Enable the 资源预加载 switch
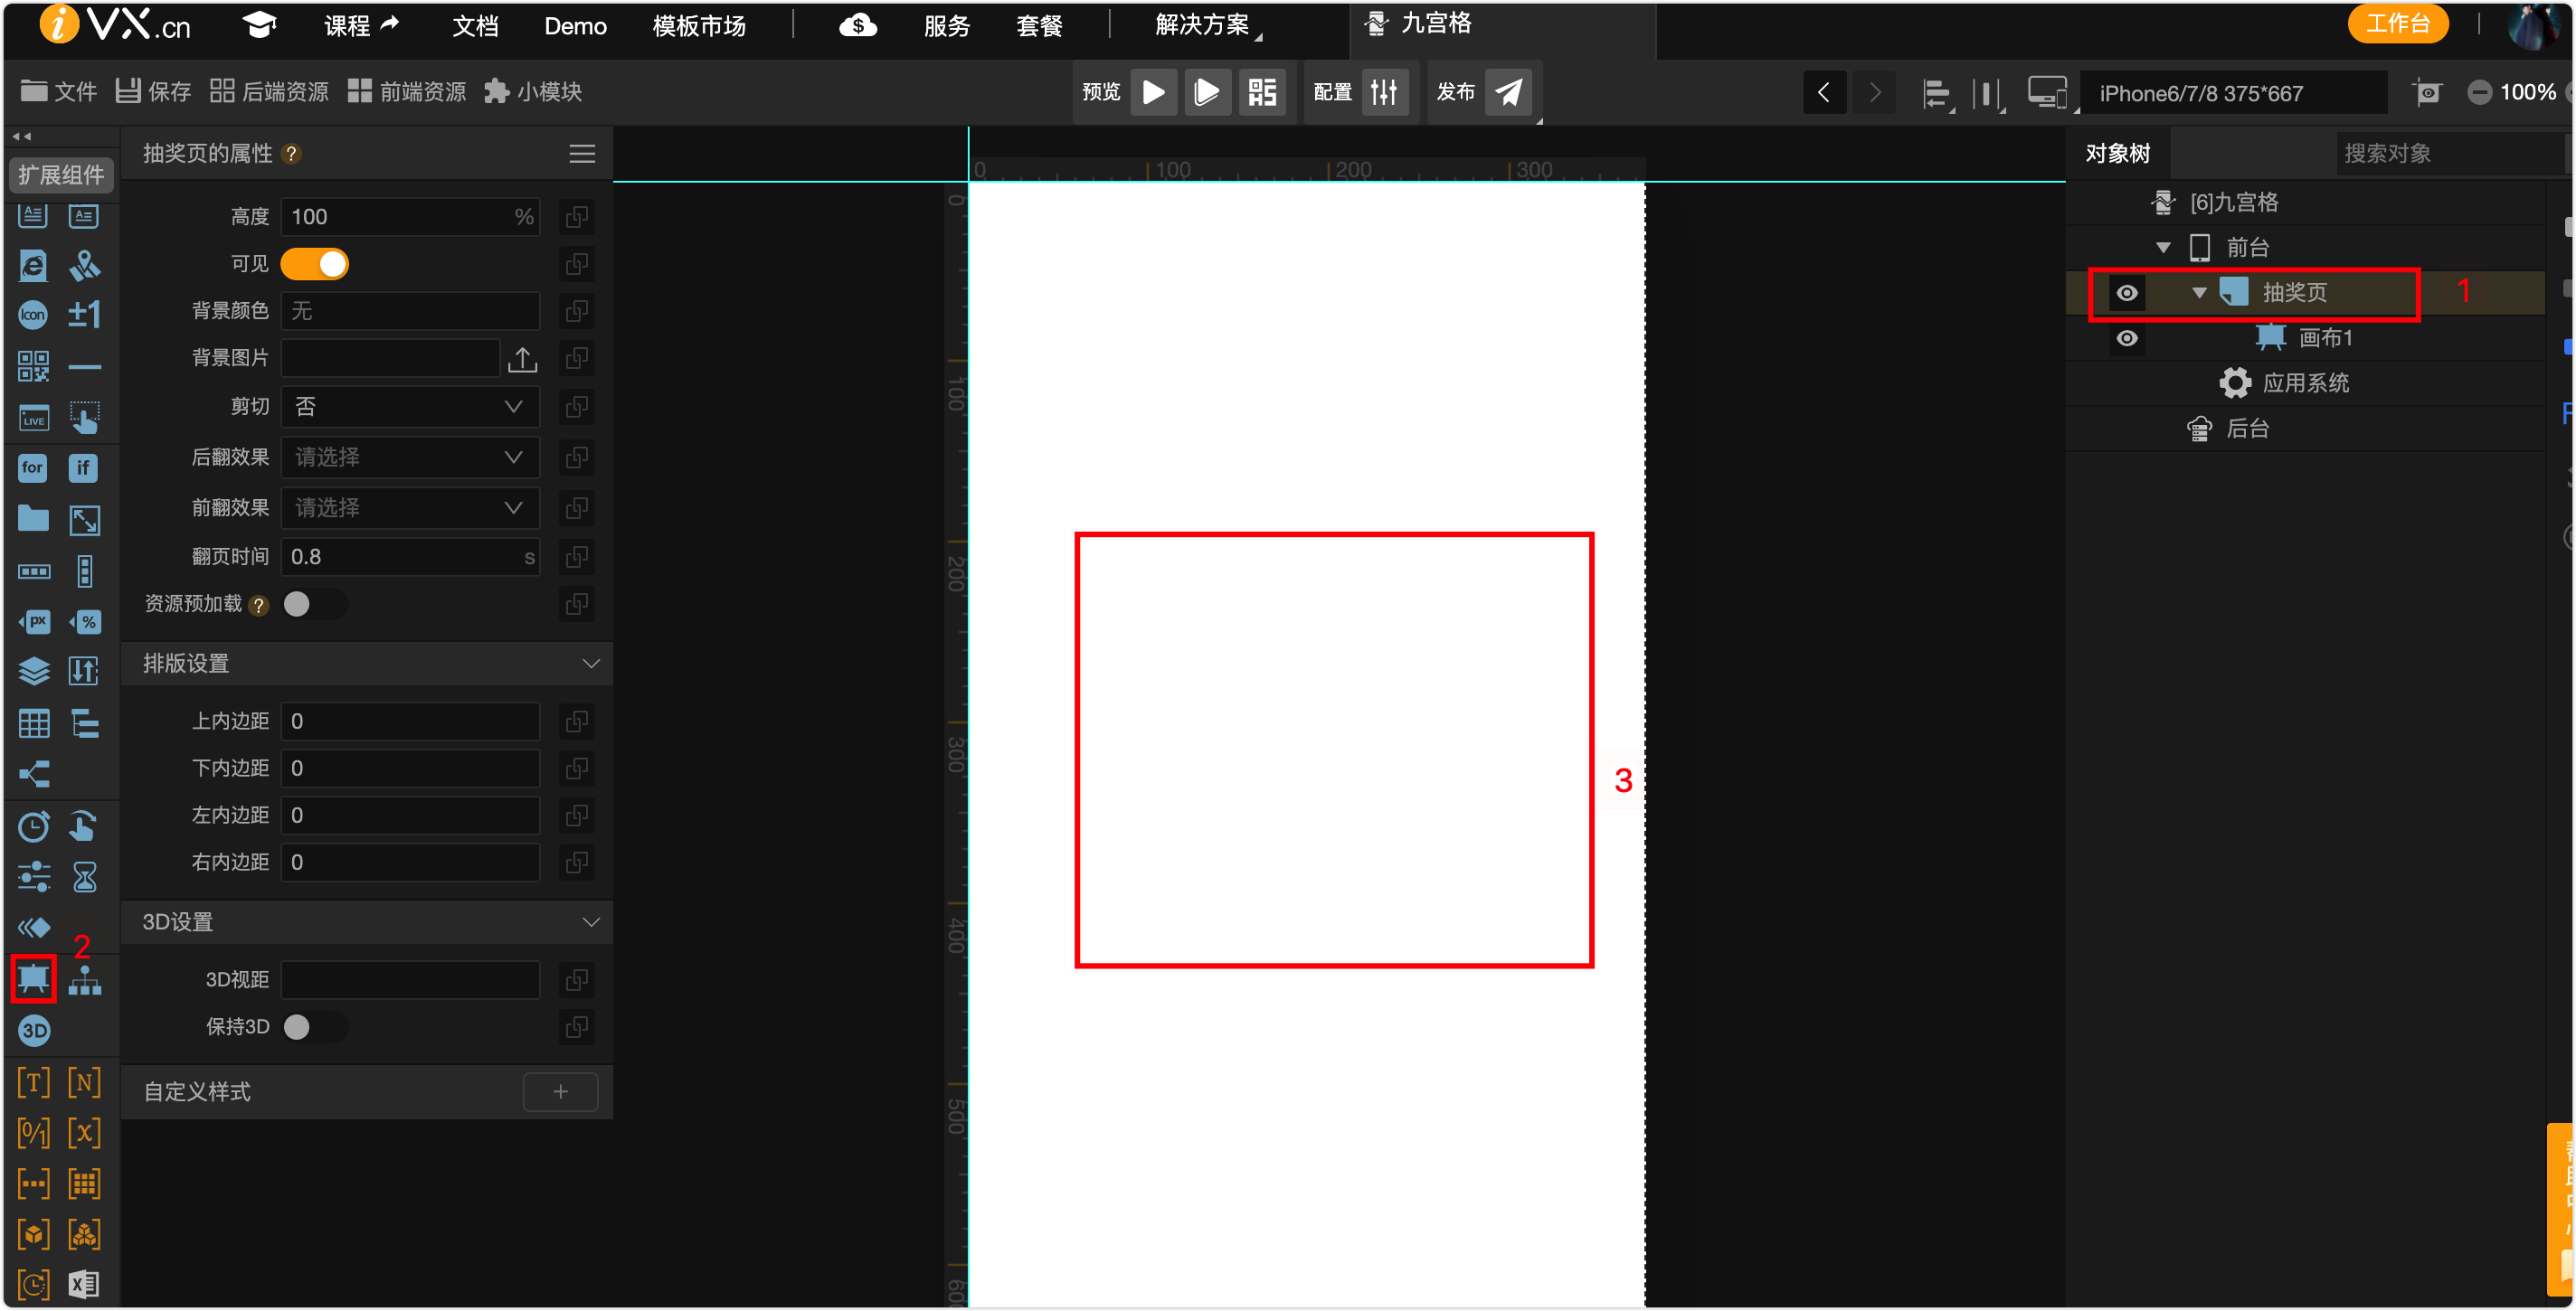The image size is (2576, 1311). (x=313, y=604)
